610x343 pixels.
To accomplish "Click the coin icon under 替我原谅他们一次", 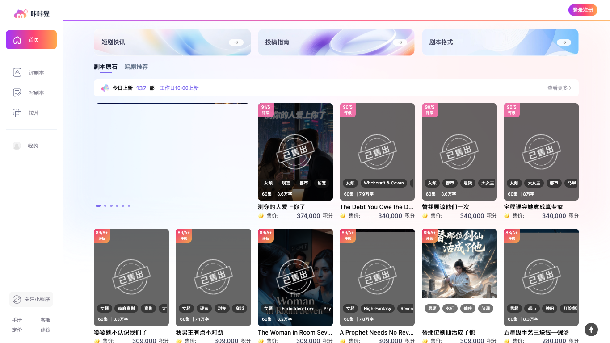I will tap(425, 216).
